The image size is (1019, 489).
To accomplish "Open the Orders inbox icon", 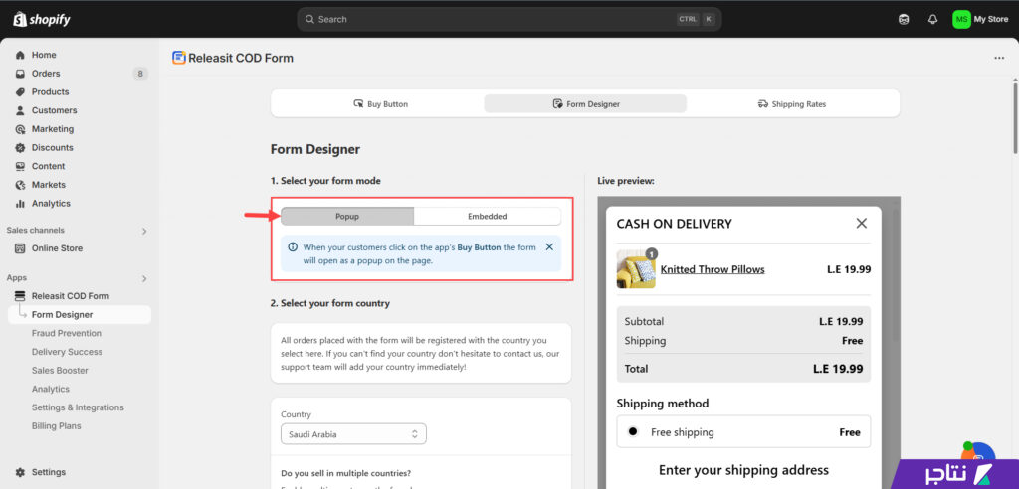I will coord(20,74).
